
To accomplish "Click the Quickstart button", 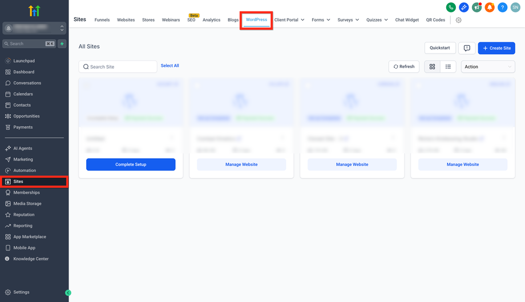I will pos(440,48).
